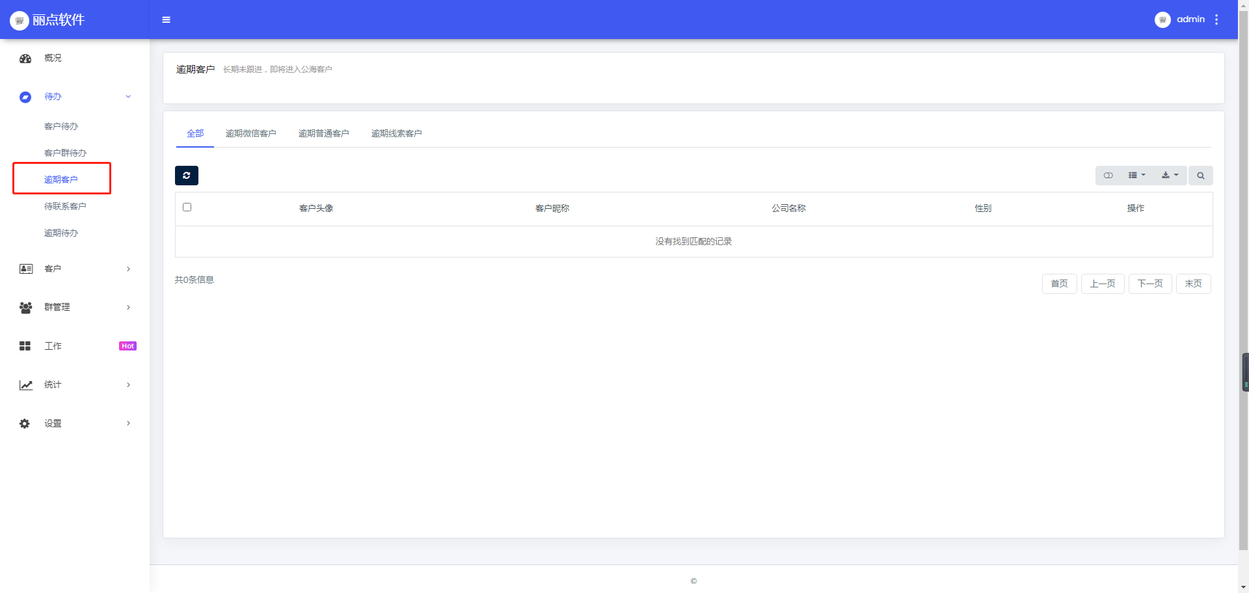Open the export download dropdown
This screenshot has height=593, width=1249.
[x=1170, y=176]
